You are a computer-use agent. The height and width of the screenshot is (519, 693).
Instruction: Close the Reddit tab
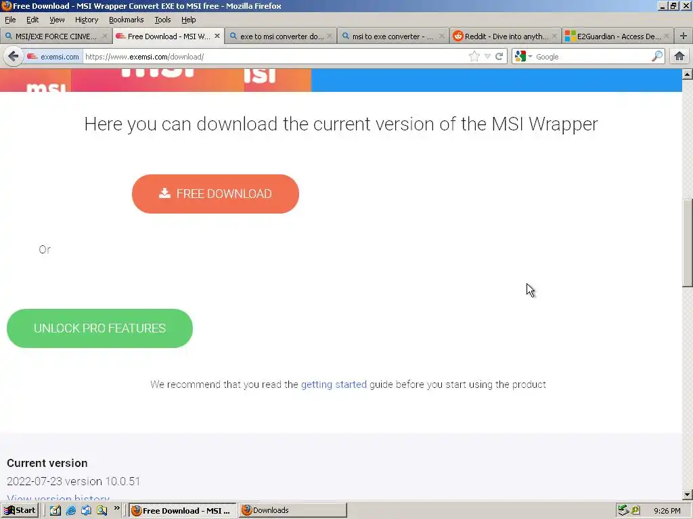554,36
